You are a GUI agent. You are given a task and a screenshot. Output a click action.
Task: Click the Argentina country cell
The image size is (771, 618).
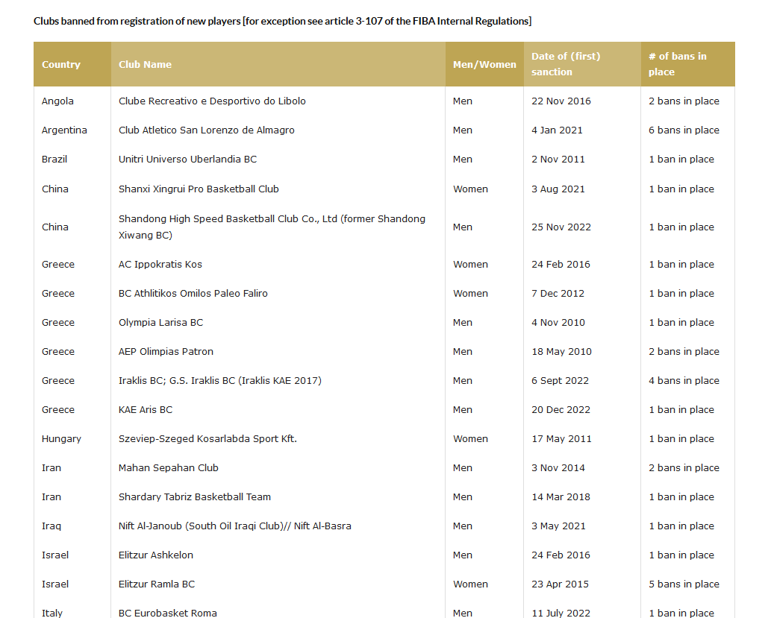point(64,130)
